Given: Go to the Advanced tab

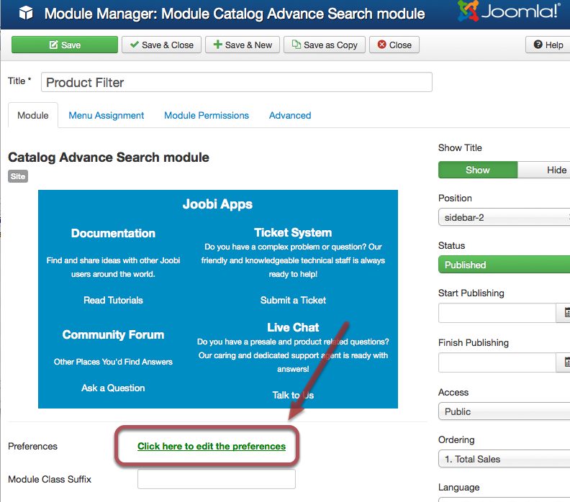Looking at the screenshot, I should (x=290, y=116).
